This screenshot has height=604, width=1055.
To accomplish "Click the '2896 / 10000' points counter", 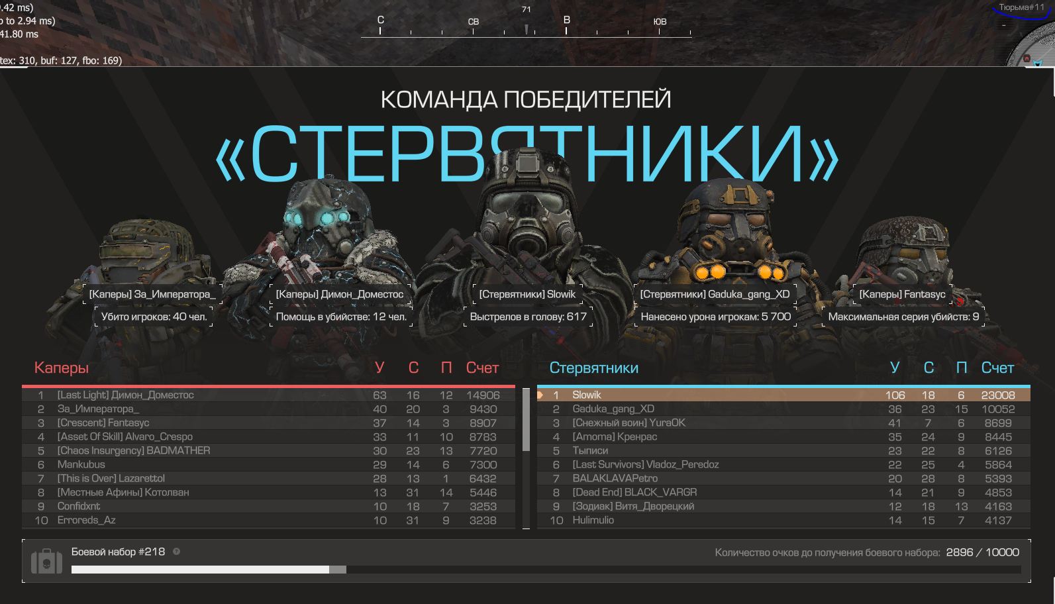I will pos(983,552).
